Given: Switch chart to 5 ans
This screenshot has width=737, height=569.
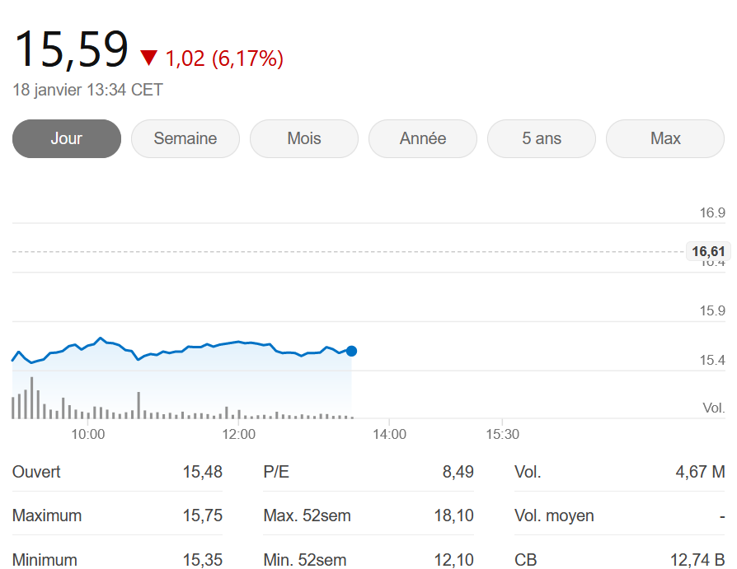Looking at the screenshot, I should click(x=542, y=138).
